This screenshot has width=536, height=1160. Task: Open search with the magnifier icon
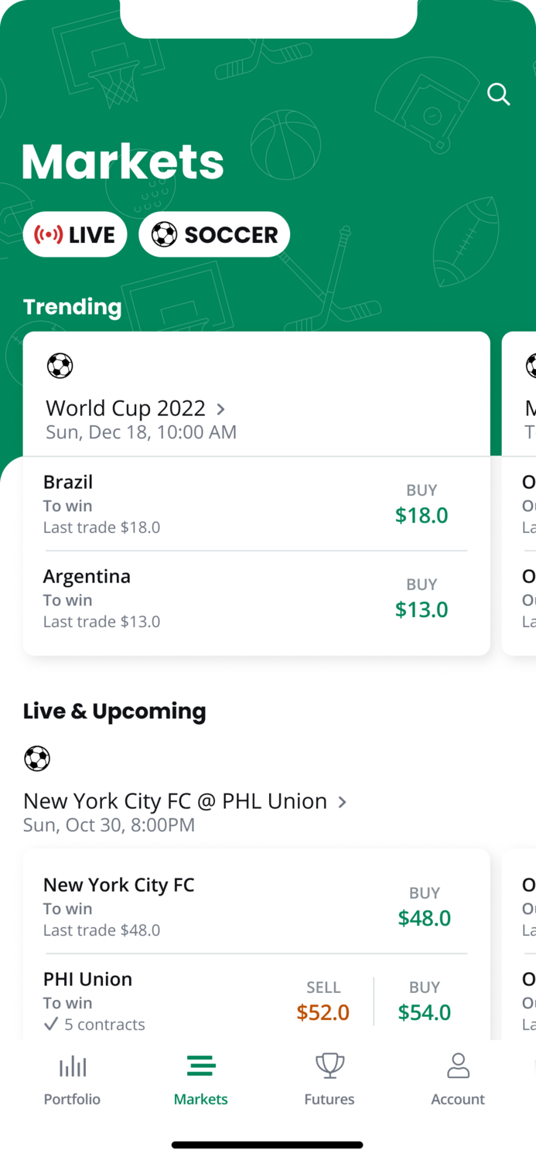click(x=499, y=94)
